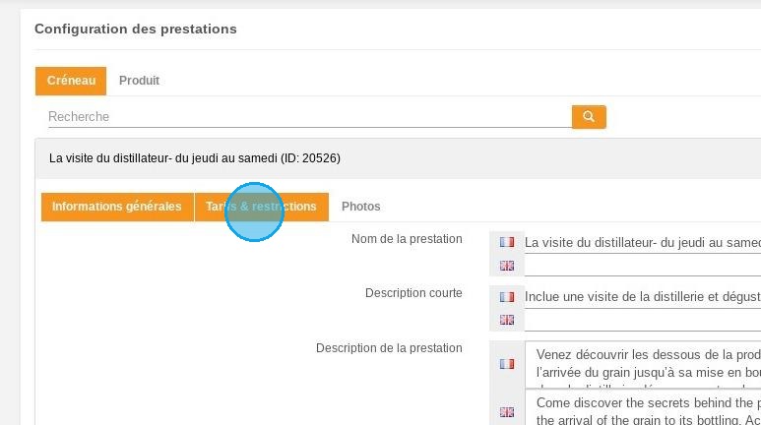Focus the Recherche search field
This screenshot has width=761, height=425.
(310, 117)
